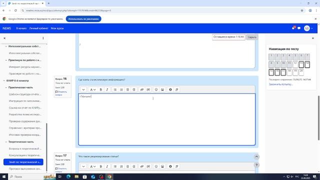Collapse 'КНИР 6-й семестр' section
The image size is (320, 180).
[x=4, y=80]
